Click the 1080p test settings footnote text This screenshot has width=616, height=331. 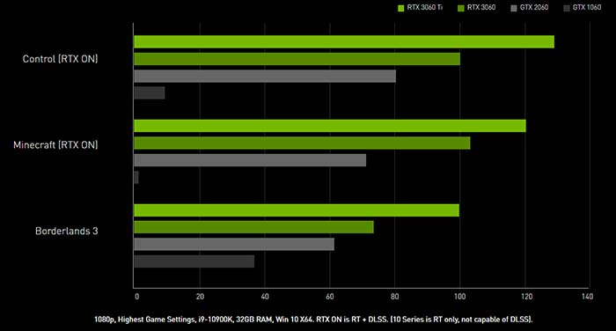tap(313, 320)
